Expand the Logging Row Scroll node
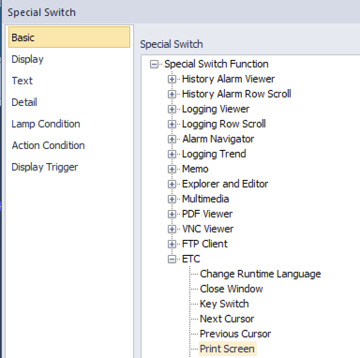Viewport: 360px width, 358px height. 172,124
